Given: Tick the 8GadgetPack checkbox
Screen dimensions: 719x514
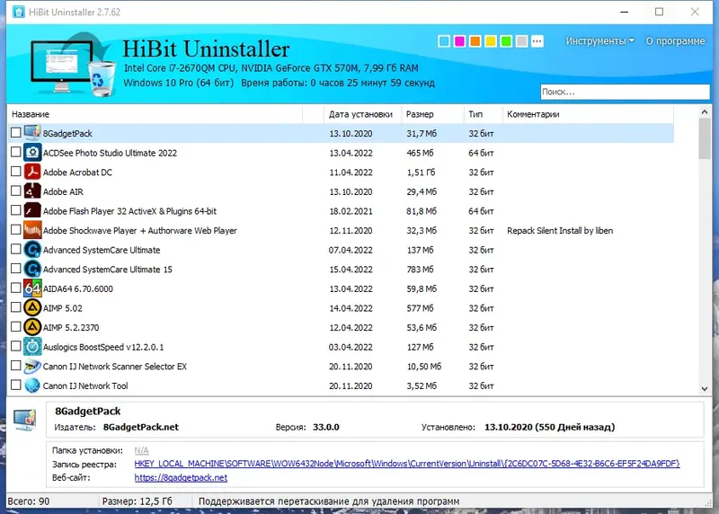Looking at the screenshot, I should [15, 132].
